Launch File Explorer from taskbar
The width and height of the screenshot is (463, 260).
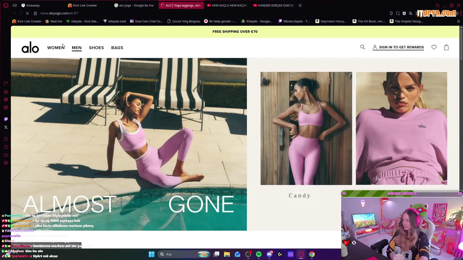click(227, 254)
